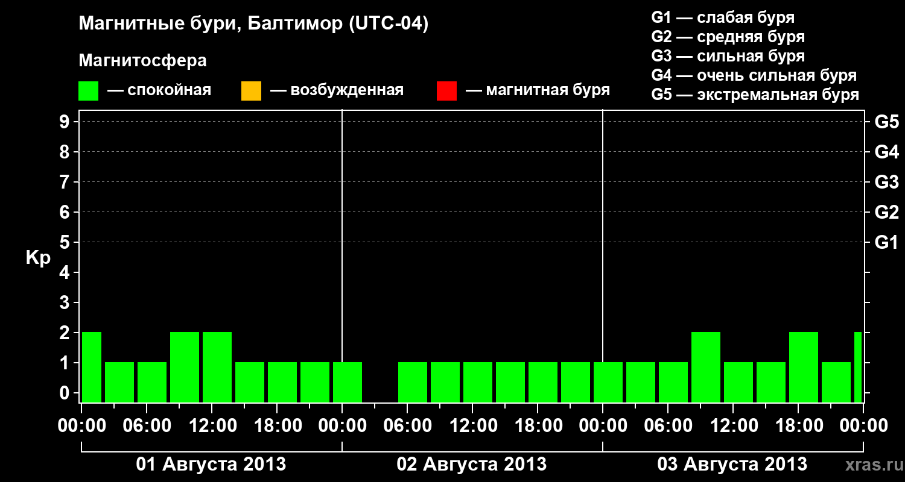
Task: Click the '02 Августа 2013' date label
Action: tap(472, 464)
